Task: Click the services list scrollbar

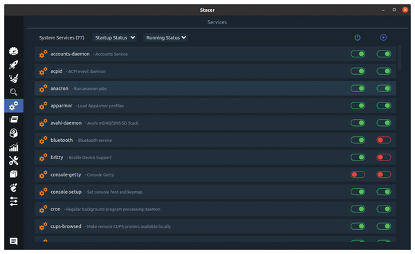Action: click(400, 57)
